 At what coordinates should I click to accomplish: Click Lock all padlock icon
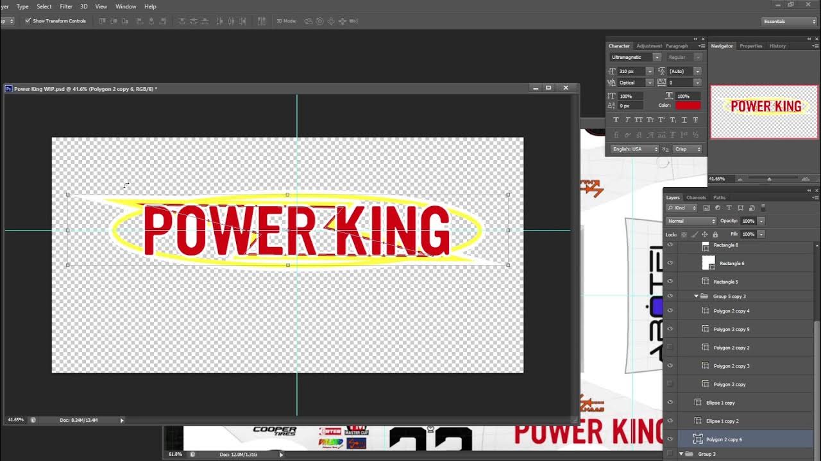click(715, 234)
